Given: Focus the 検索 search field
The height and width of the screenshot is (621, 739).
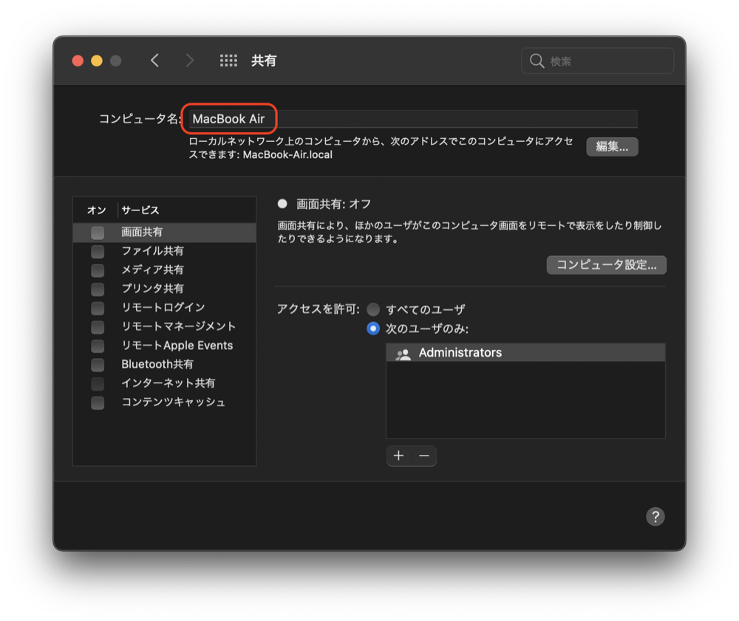Looking at the screenshot, I should point(597,61).
